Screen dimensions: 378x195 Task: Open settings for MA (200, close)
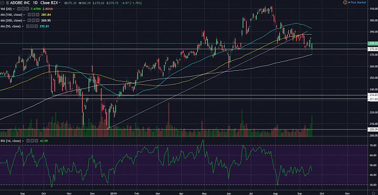(33, 20)
